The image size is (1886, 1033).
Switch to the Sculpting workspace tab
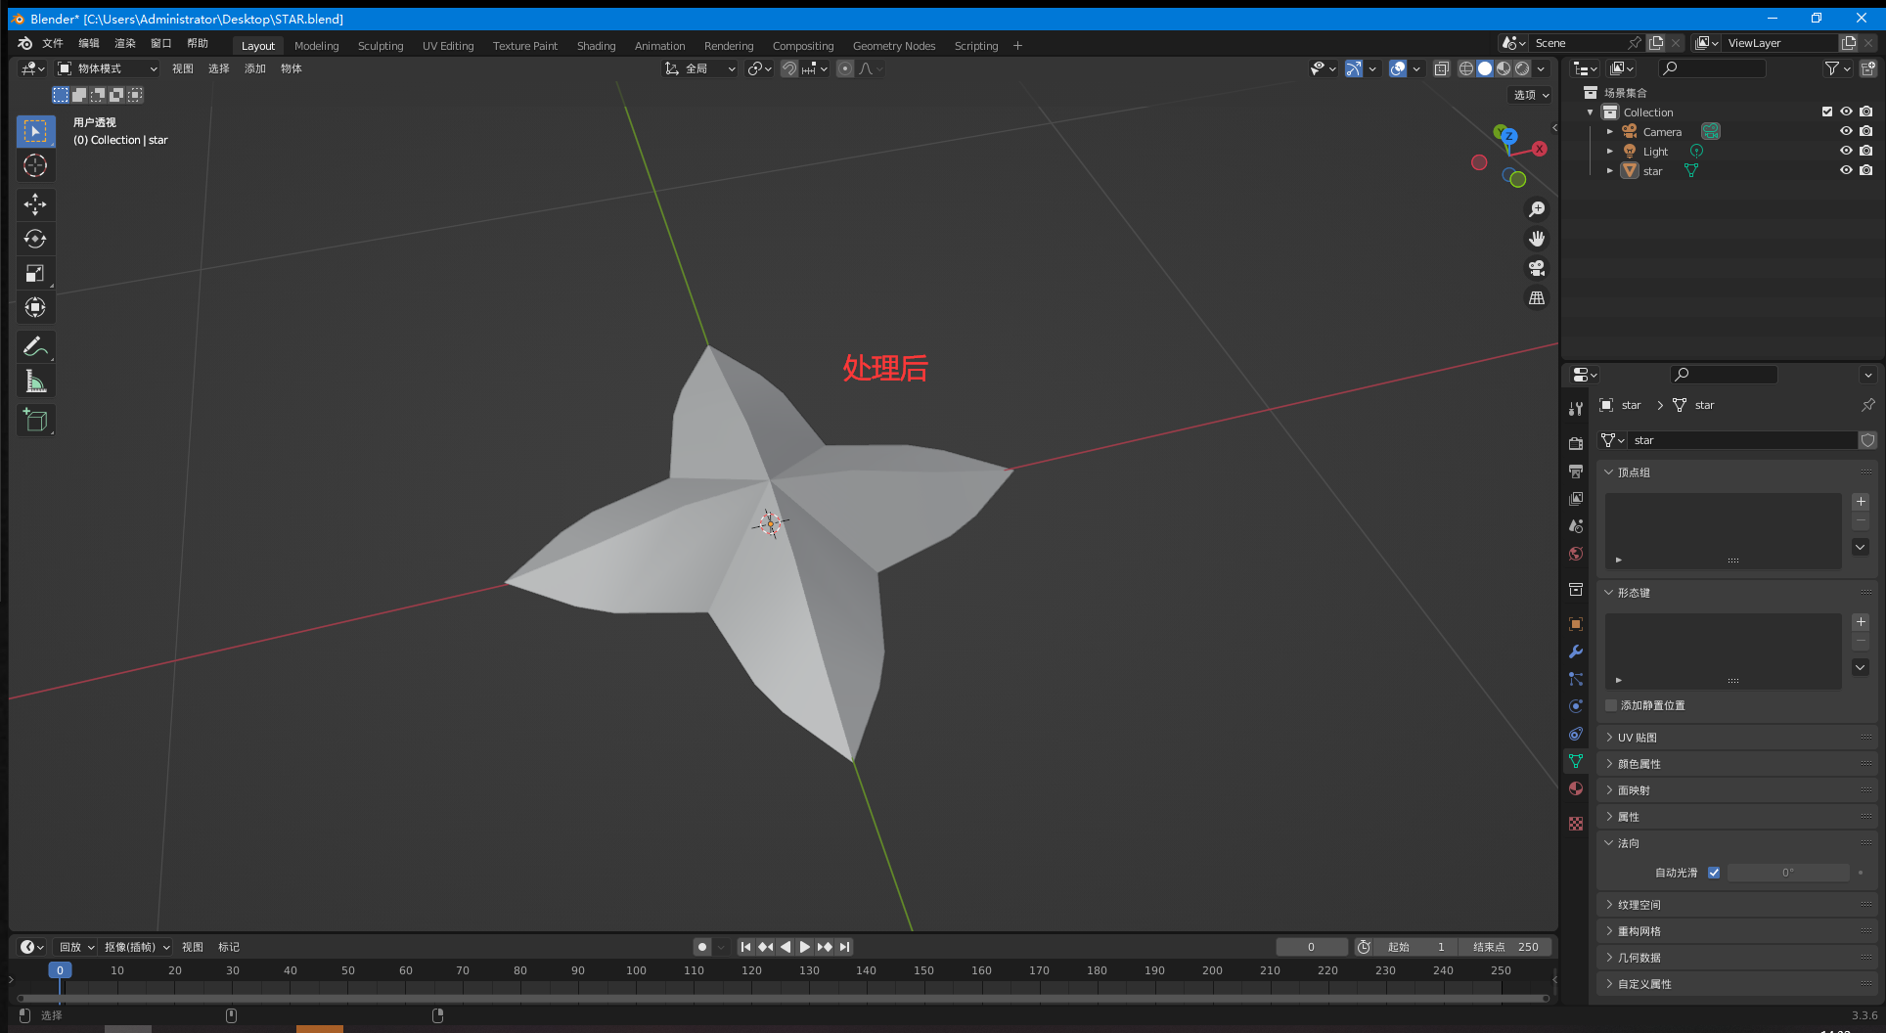pyautogui.click(x=381, y=46)
